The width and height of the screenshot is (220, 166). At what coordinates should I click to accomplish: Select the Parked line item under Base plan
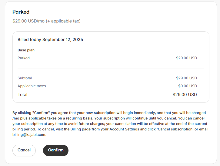tap(24, 58)
